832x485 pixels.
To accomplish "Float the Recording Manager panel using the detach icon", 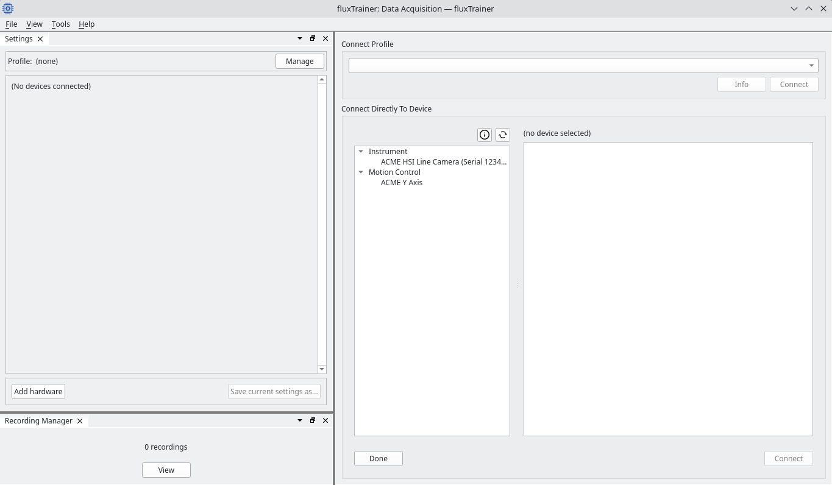I will click(x=313, y=420).
